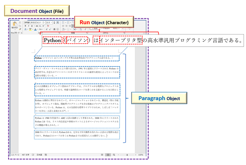Click the zoom slider handle
Viewport: 246px width, 165px height.
127,155
